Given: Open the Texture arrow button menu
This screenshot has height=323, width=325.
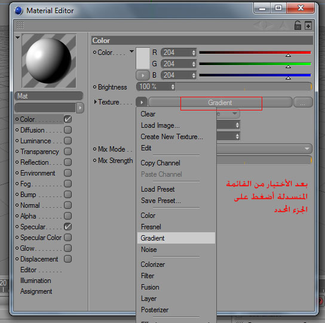Looking at the screenshot, I should [142, 102].
